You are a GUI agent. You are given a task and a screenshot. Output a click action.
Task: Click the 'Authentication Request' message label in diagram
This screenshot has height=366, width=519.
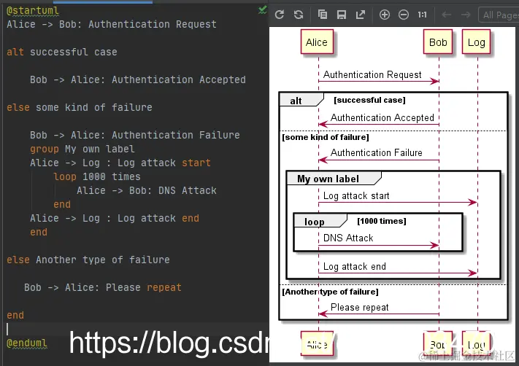372,74
